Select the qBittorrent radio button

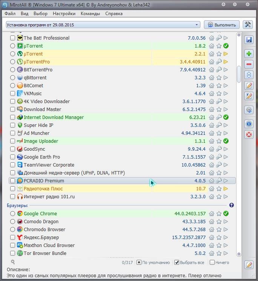pos(12,77)
